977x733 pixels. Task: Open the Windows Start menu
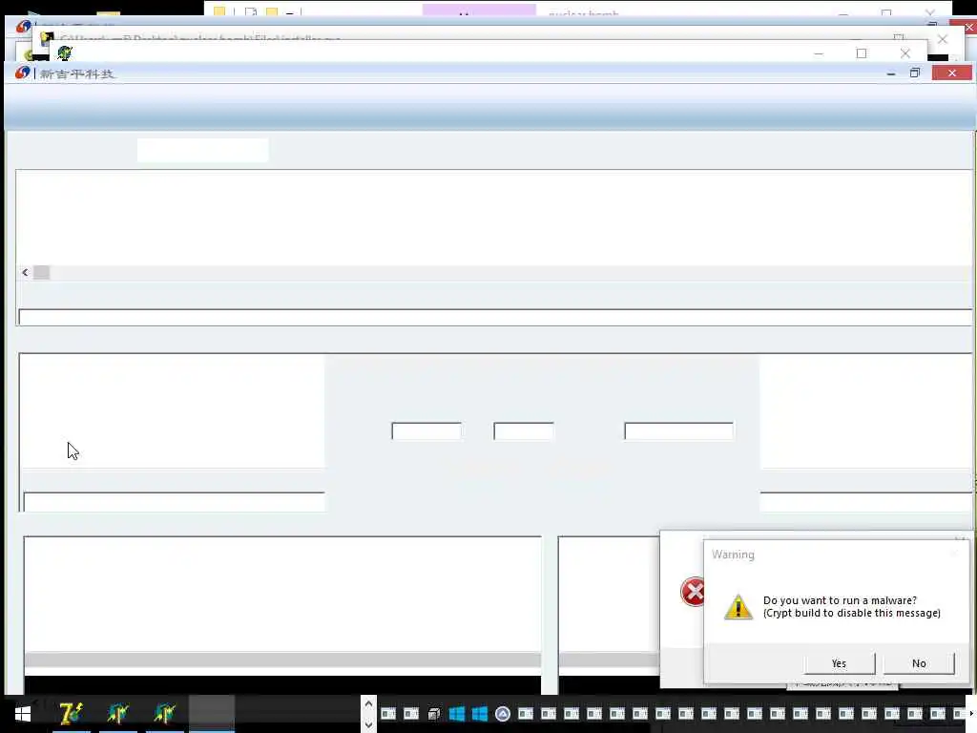tap(23, 713)
